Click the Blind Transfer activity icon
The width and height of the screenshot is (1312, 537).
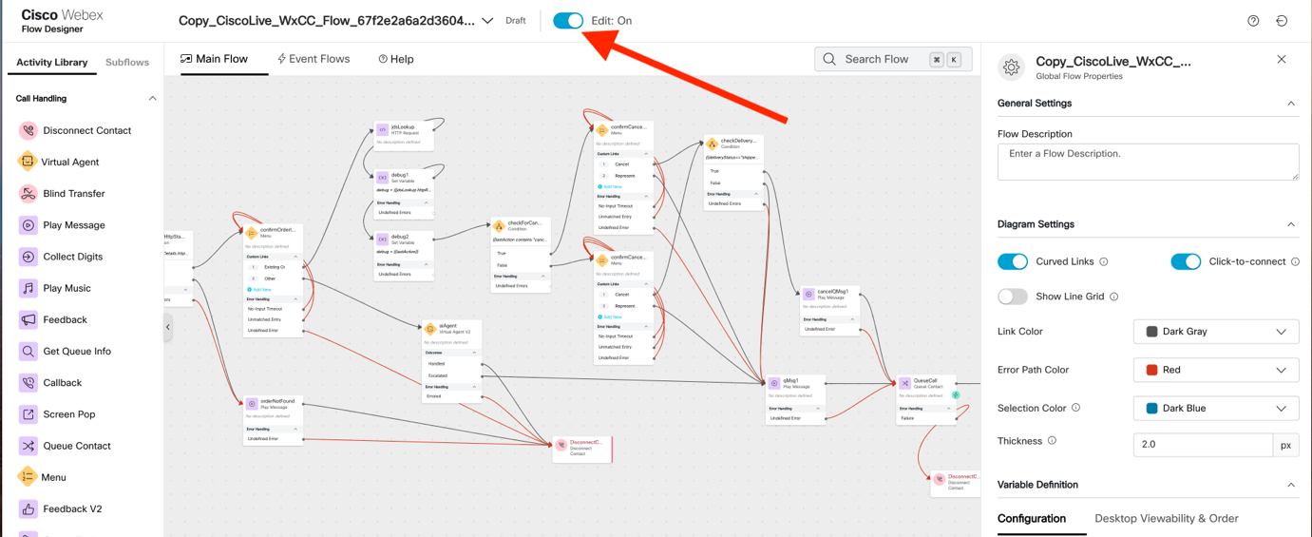tap(28, 194)
